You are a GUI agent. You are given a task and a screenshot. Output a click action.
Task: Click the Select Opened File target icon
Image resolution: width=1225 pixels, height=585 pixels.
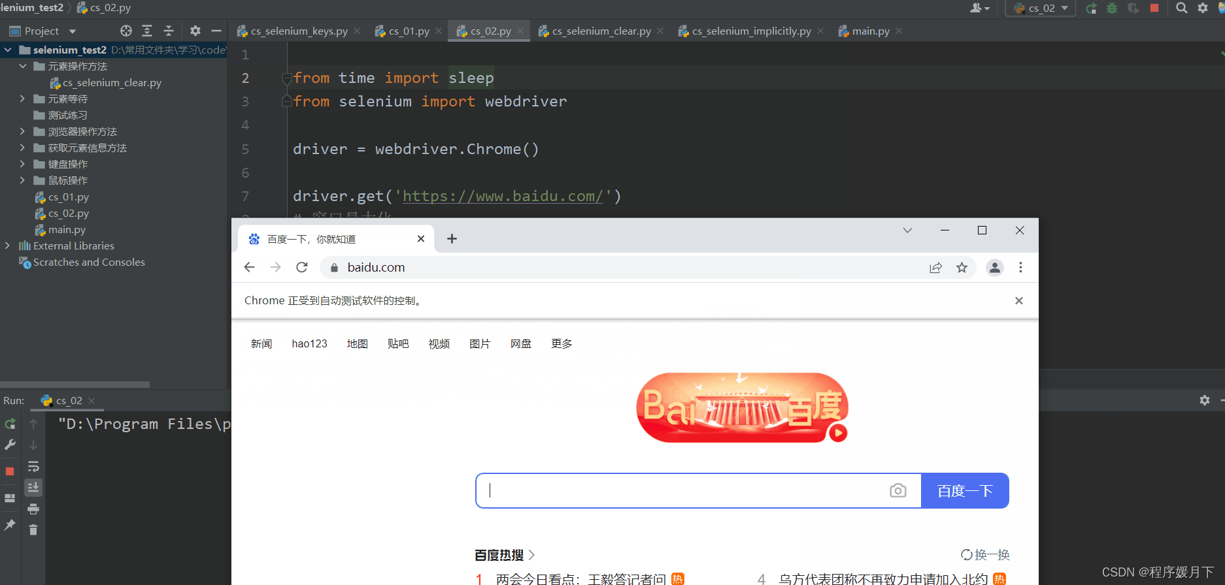click(126, 31)
